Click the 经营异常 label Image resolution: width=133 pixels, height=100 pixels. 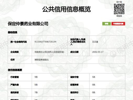[x=74, y=85]
